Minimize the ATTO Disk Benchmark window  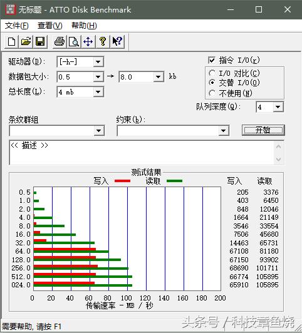pyautogui.click(x=231, y=9)
